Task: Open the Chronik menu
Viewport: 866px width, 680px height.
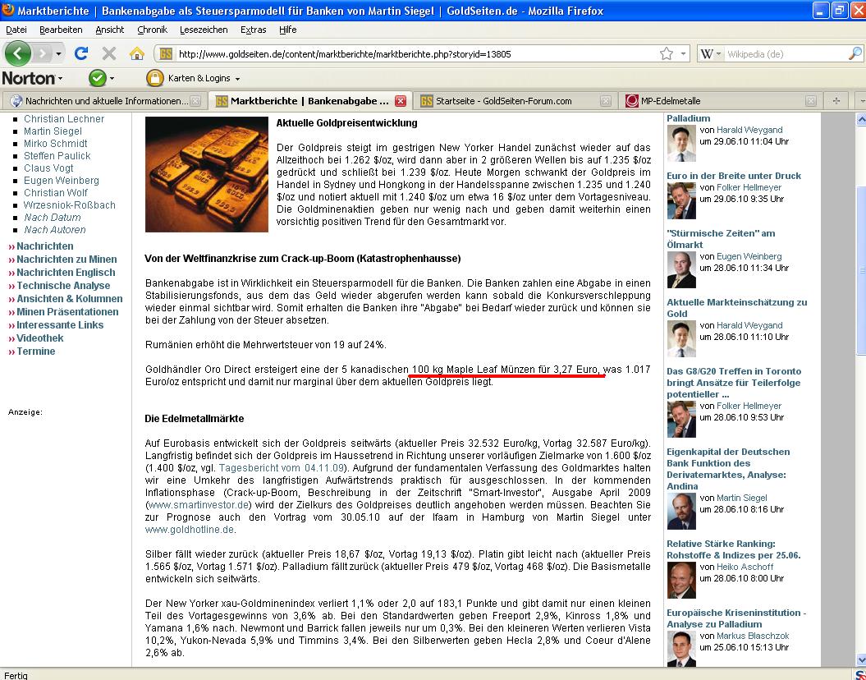Action: [x=152, y=30]
